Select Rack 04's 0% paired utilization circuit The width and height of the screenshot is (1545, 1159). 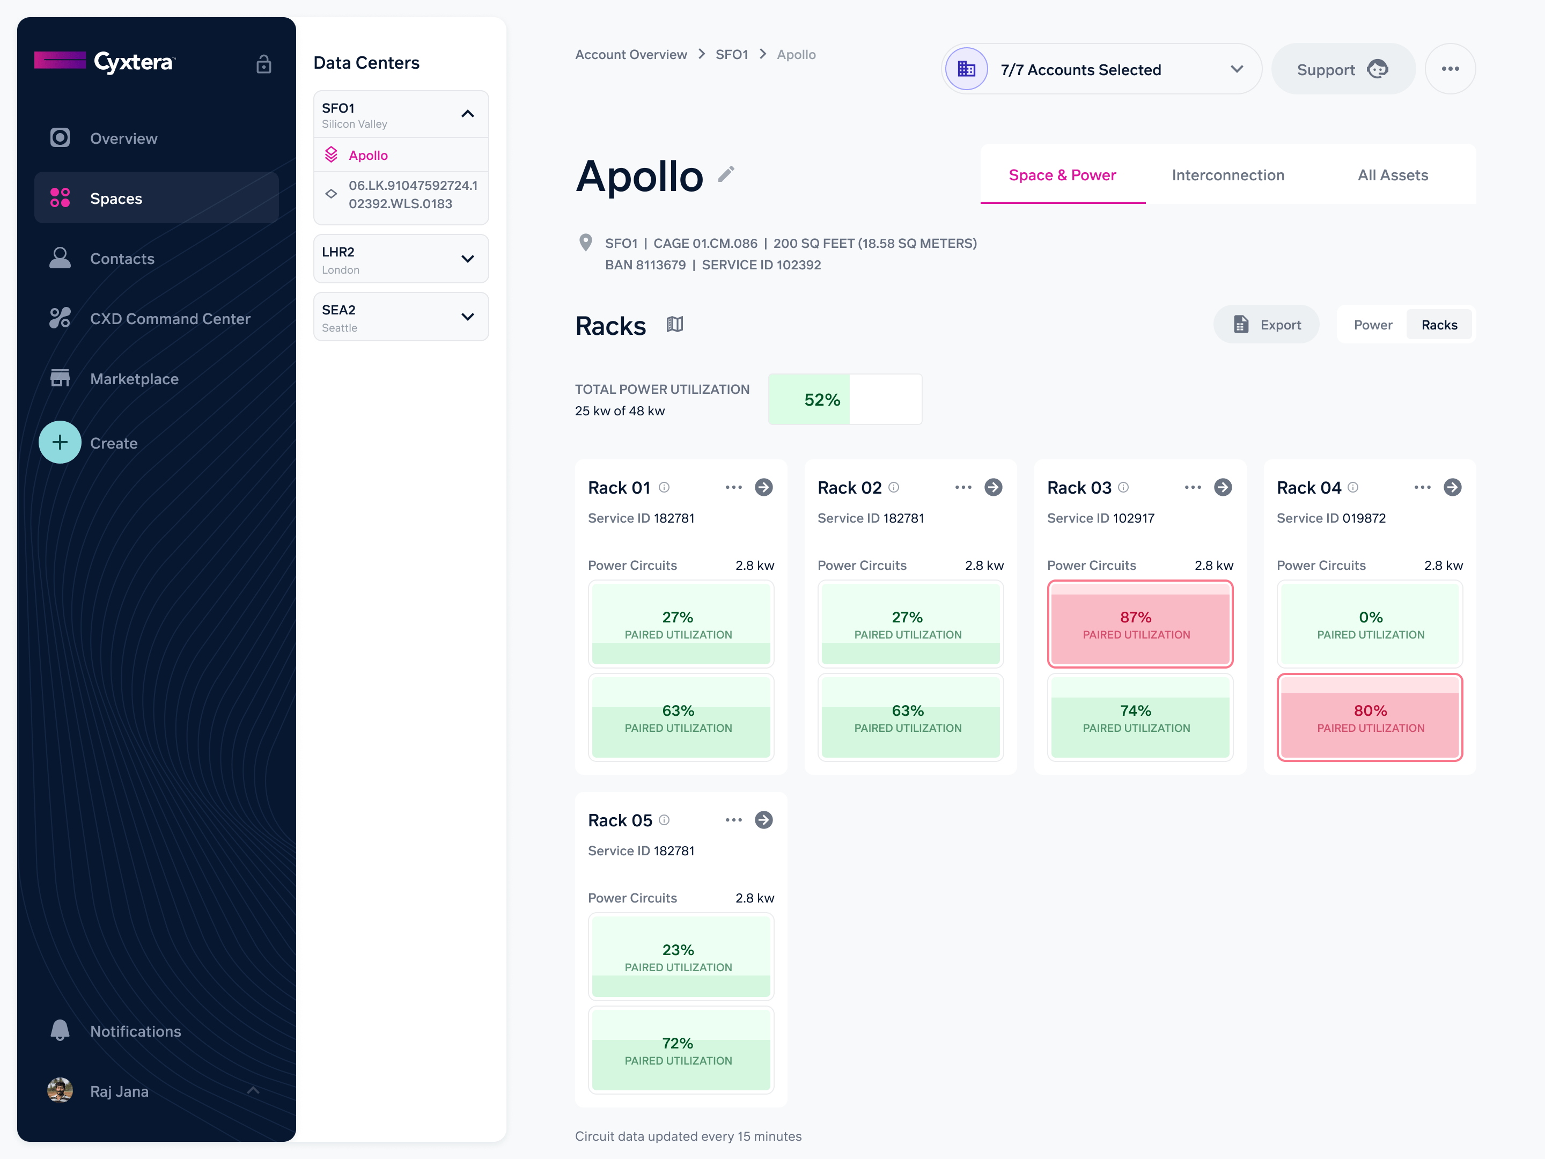(x=1370, y=625)
